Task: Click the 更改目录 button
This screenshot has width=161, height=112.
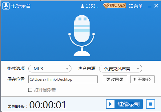Action: click(x=115, y=79)
